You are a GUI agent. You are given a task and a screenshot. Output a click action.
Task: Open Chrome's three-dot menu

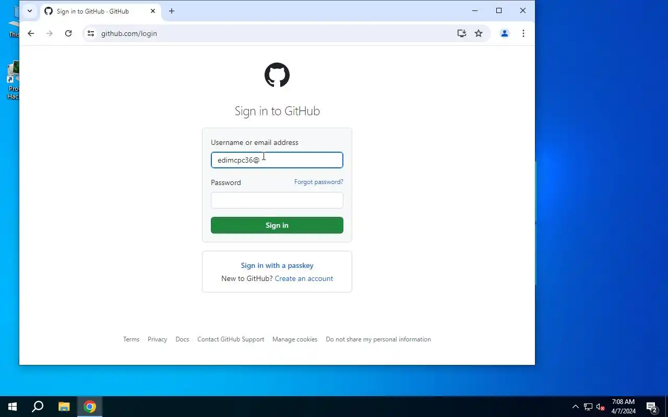coord(523,33)
